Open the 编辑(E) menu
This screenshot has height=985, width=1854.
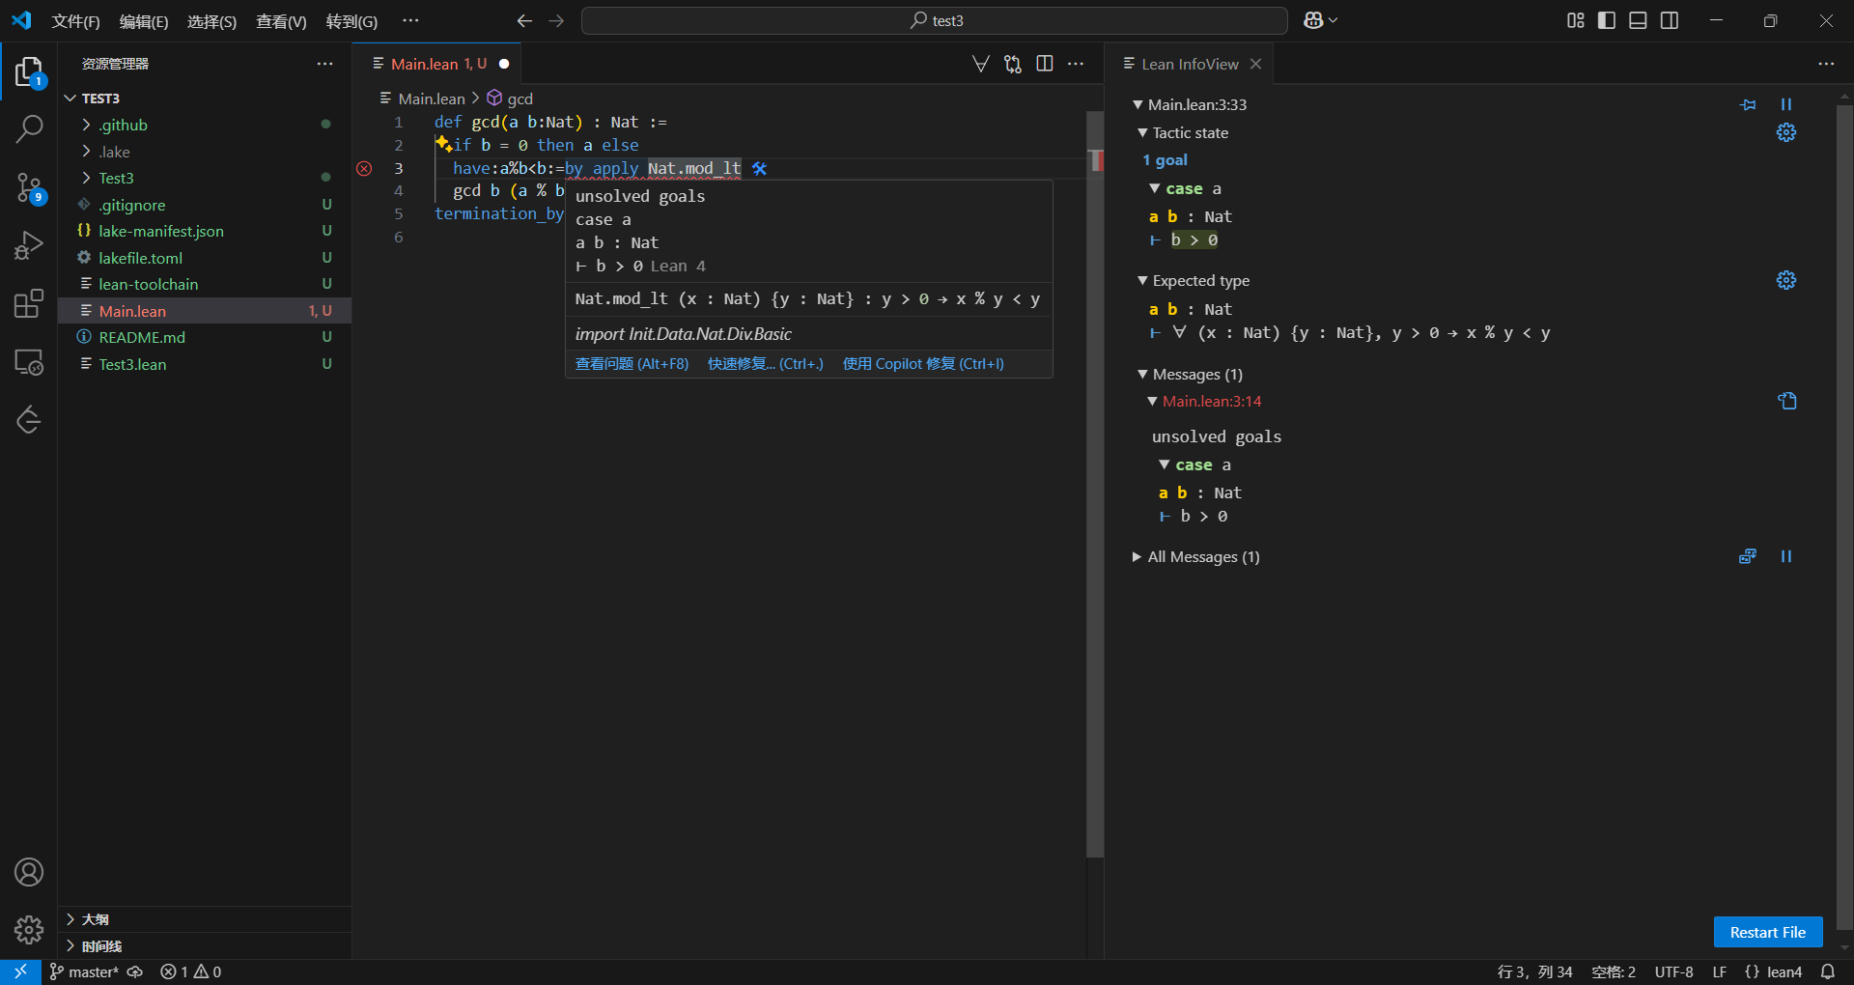coord(143,21)
